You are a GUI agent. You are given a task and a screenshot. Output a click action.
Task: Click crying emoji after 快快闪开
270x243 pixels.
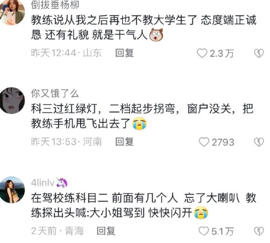pos(201,212)
